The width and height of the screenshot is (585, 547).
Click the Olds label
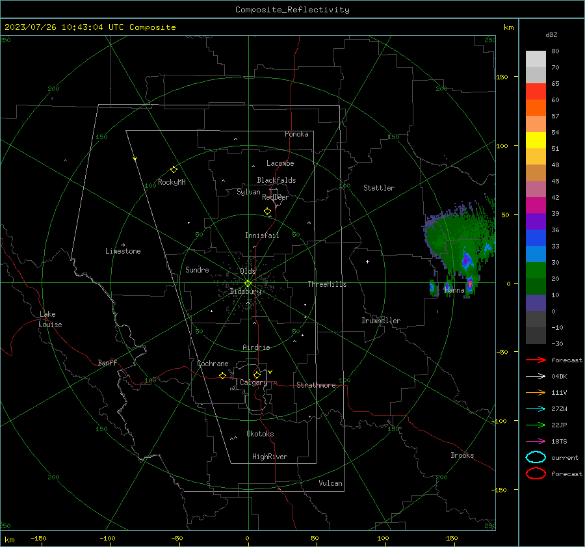248,271
